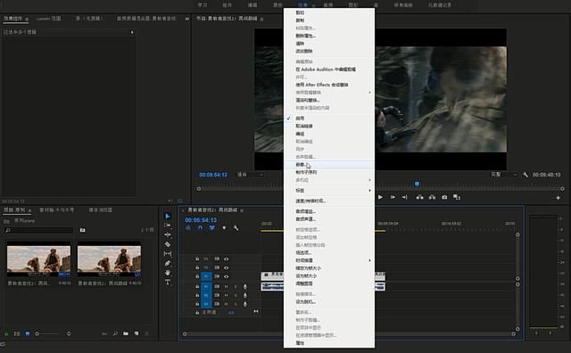Toggle Linked Selection in the timeline header
This screenshot has height=353, width=571.
[212, 228]
